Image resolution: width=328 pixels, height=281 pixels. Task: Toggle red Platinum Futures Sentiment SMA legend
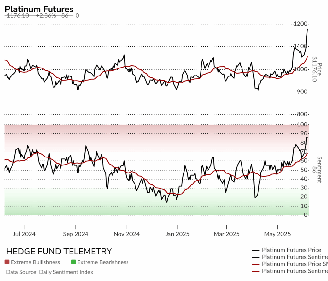(x=290, y=271)
